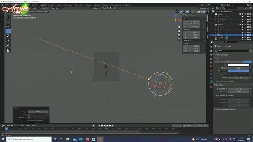Open the Local transform orientation dropdown
Screen dimensions: 253x142
[x=35, y=8]
